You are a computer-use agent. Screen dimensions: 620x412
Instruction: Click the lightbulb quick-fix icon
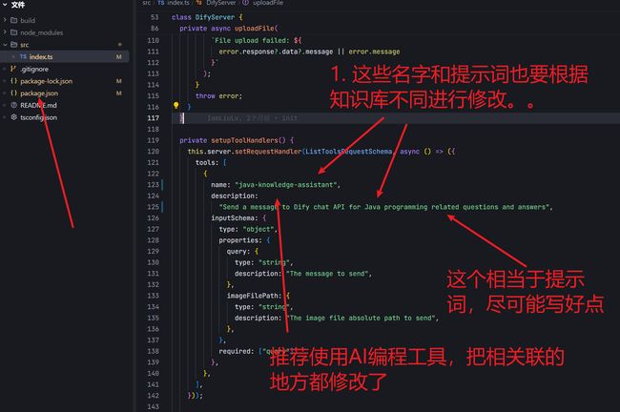pos(176,106)
